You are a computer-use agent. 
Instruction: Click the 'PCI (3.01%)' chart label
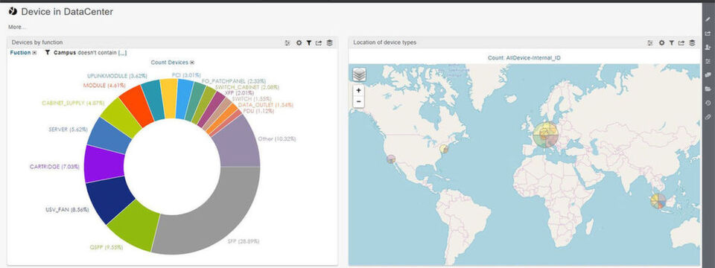click(186, 74)
